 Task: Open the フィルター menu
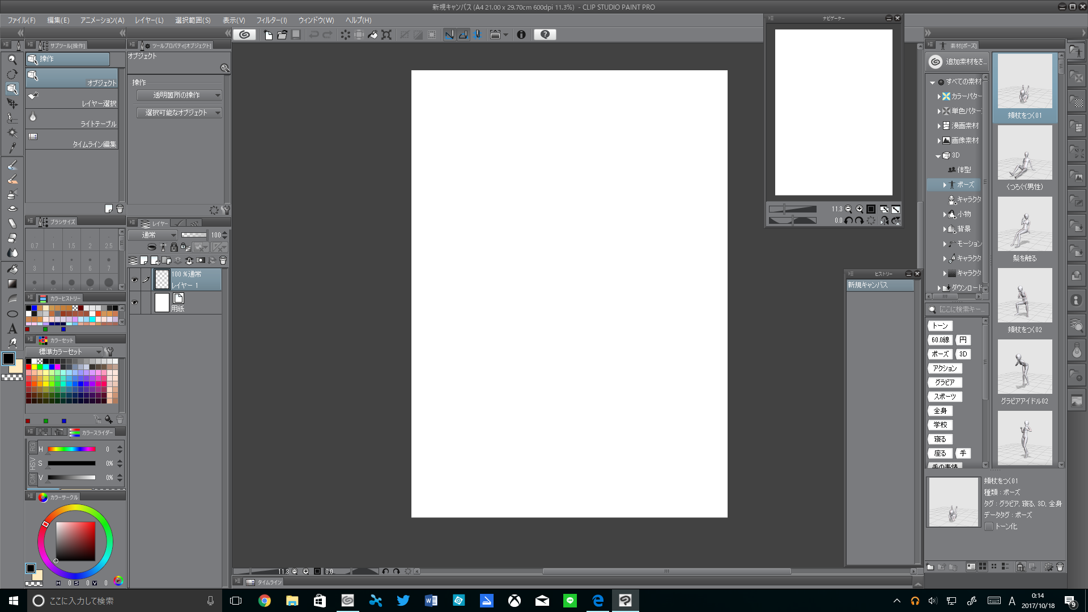click(271, 20)
